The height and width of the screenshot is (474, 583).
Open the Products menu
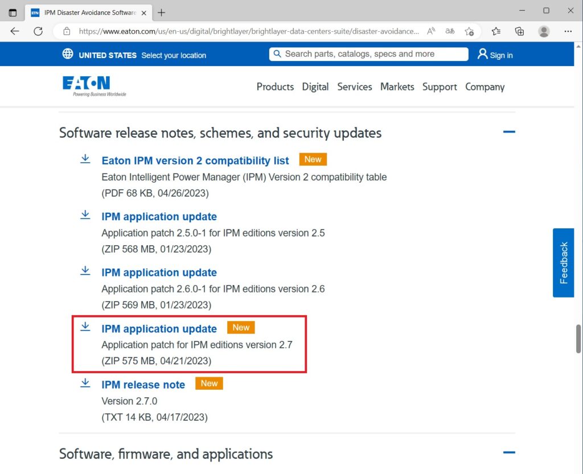click(x=275, y=86)
